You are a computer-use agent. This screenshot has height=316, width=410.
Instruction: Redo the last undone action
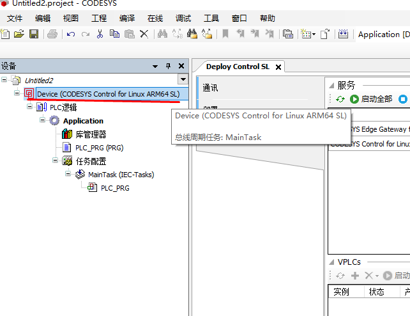pyautogui.click(x=86, y=34)
